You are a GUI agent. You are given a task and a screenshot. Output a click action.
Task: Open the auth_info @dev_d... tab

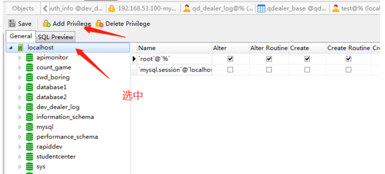[x=76, y=9]
